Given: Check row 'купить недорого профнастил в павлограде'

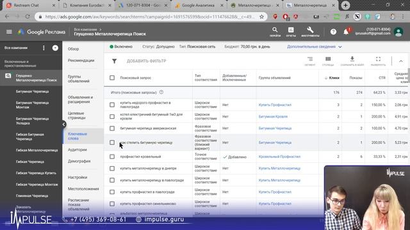Looking at the screenshot, I should coord(112,105).
